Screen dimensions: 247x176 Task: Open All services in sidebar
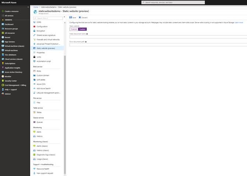tap(9, 15)
